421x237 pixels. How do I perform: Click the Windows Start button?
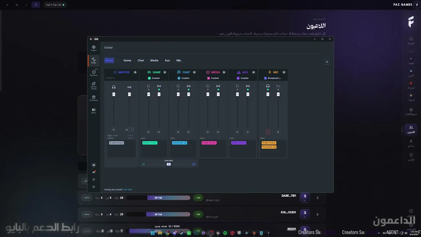[153, 233]
